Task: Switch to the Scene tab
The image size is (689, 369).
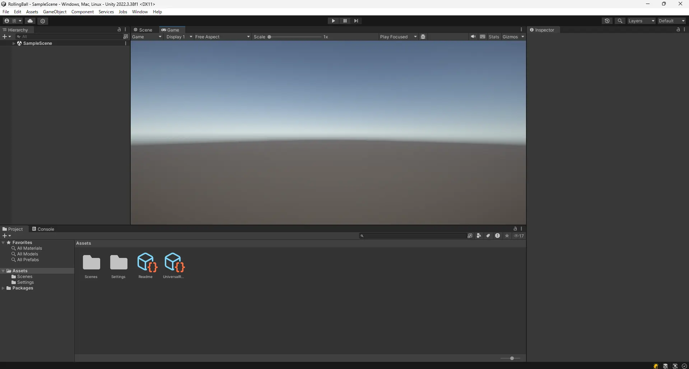Action: coord(143,30)
